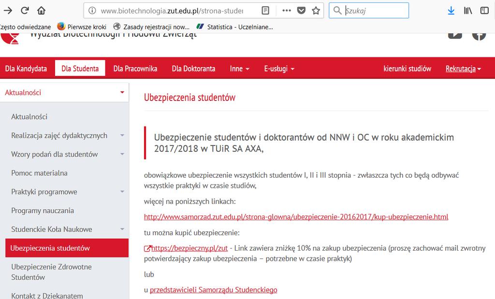
Task: Click 'więcej na poniższych linkach:' text
Action: (189, 201)
